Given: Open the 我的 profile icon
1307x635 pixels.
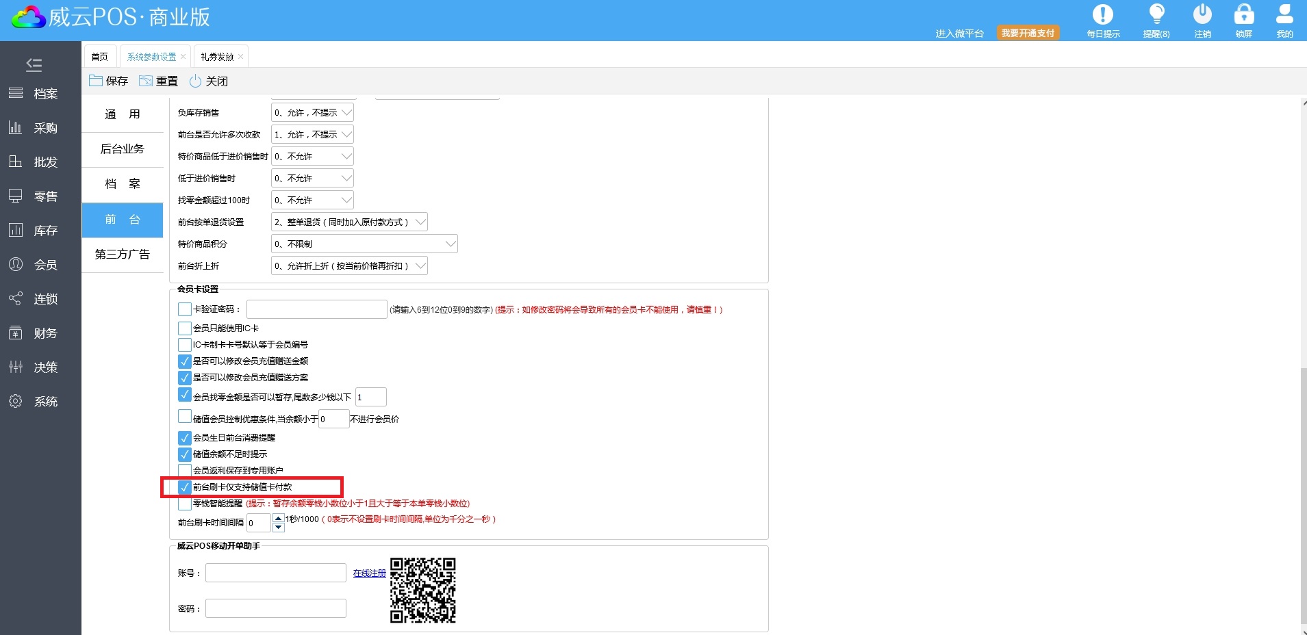Looking at the screenshot, I should click(x=1284, y=15).
